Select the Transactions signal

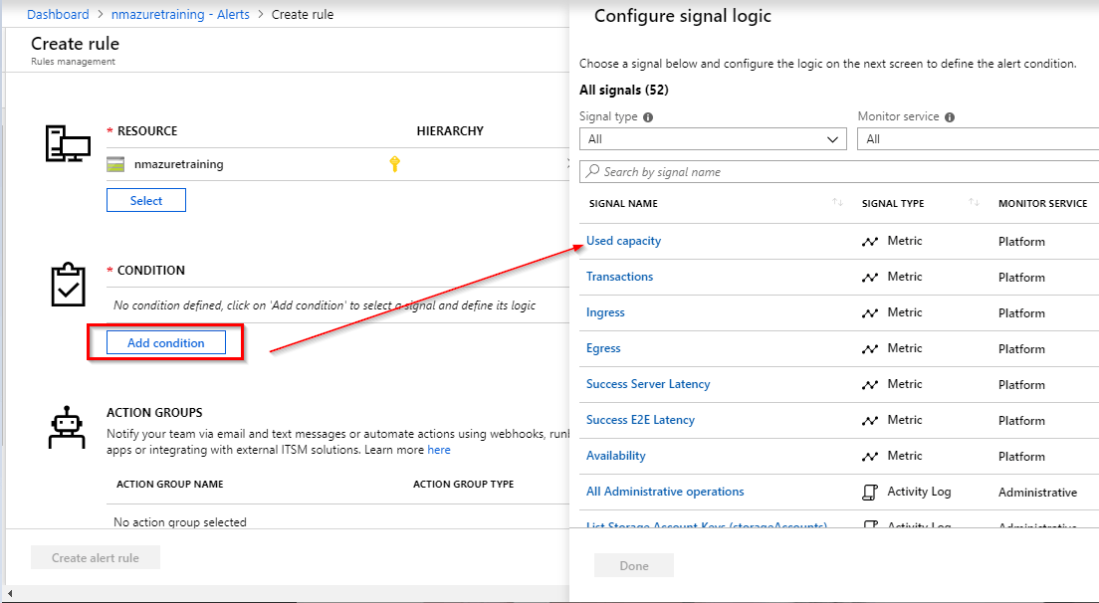619,277
